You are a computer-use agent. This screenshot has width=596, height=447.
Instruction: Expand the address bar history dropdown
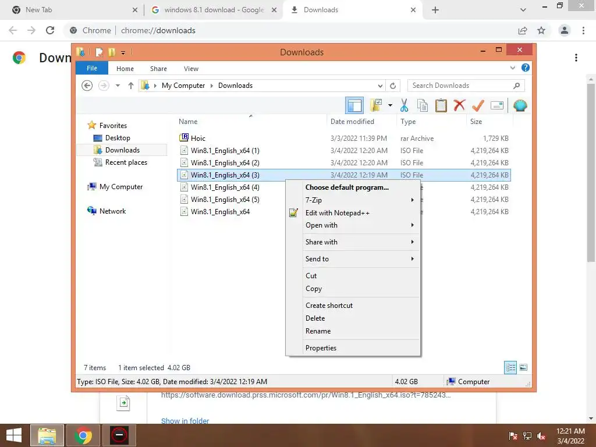(x=380, y=86)
